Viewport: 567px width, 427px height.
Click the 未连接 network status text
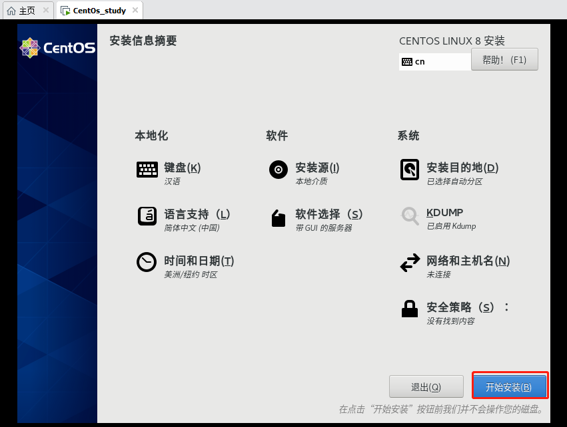tap(438, 275)
